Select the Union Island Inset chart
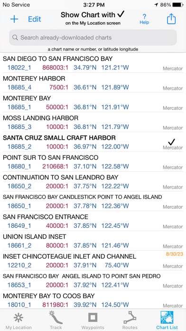 click(x=93, y=241)
